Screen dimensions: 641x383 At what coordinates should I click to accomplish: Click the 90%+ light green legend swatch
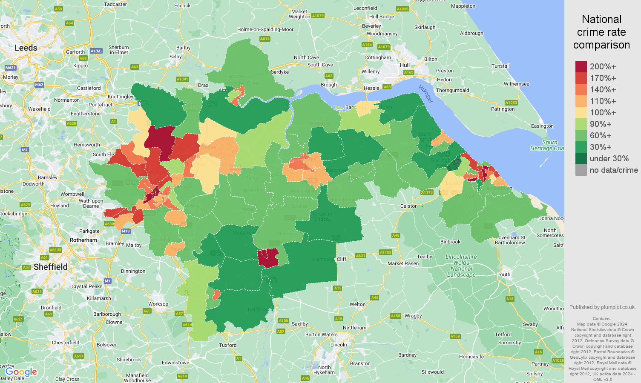[581, 124]
